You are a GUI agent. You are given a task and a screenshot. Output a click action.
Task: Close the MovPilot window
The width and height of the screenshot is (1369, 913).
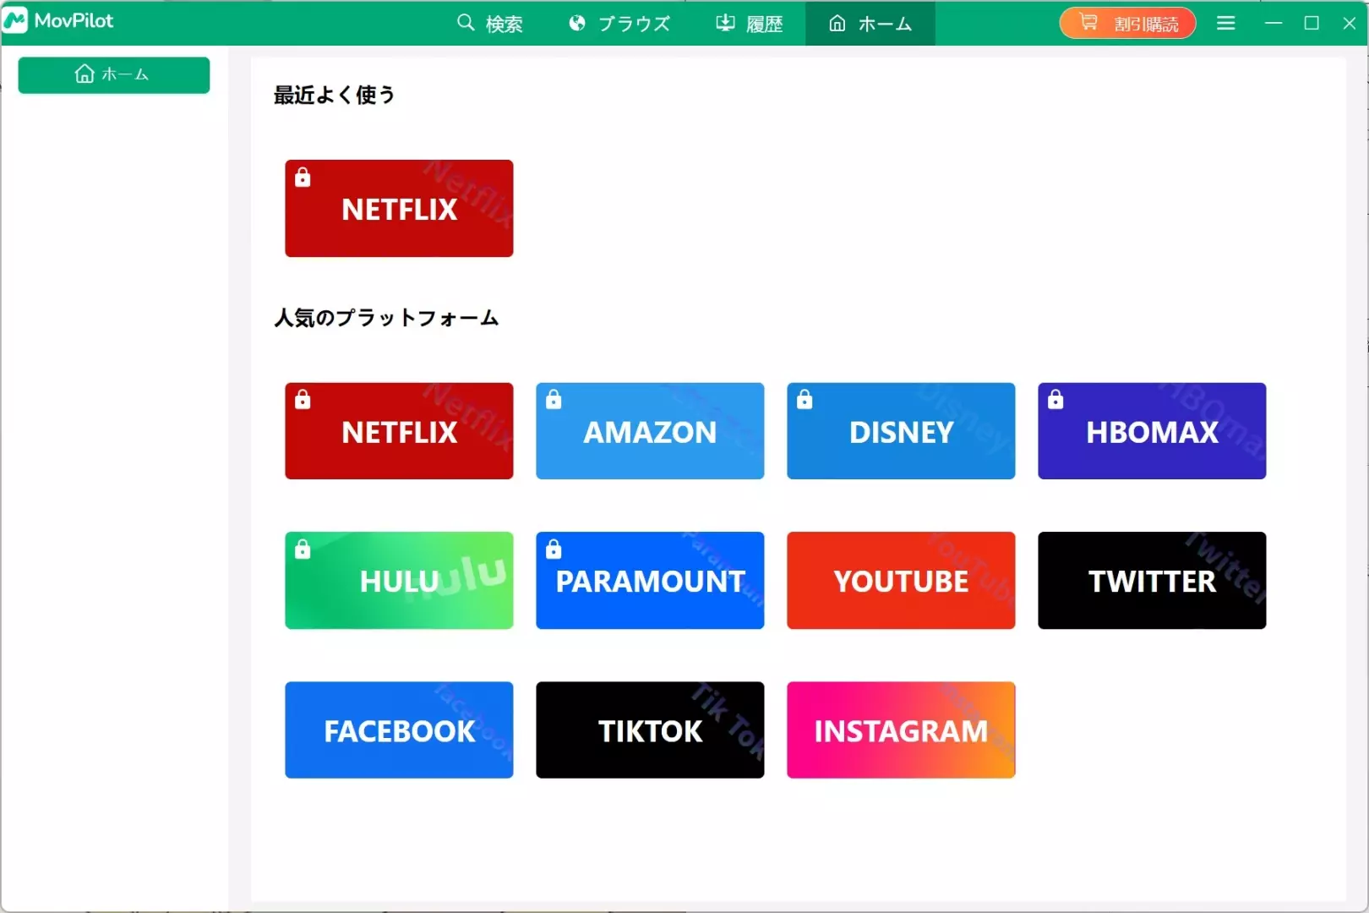coord(1350,24)
